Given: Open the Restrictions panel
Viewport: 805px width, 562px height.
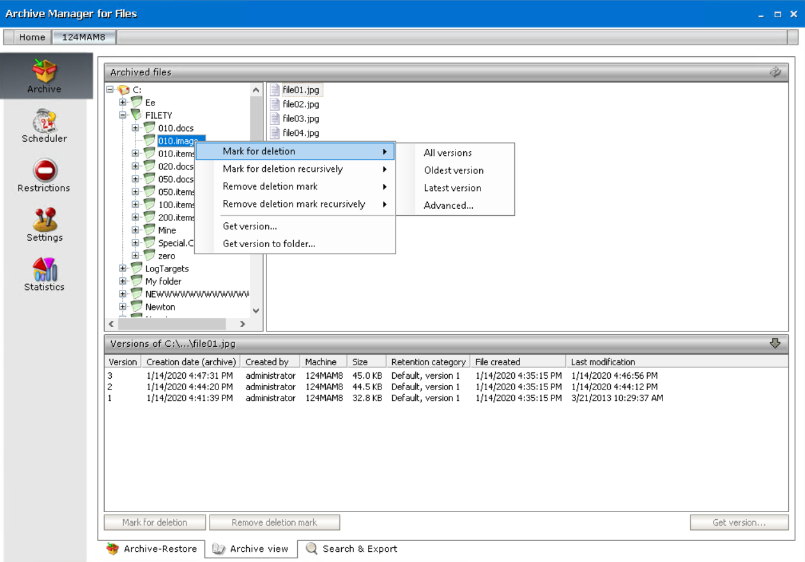Looking at the screenshot, I should [43, 176].
